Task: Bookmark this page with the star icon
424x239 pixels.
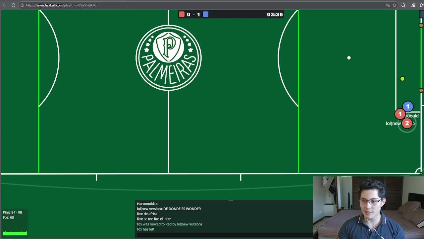Action: tap(395, 5)
